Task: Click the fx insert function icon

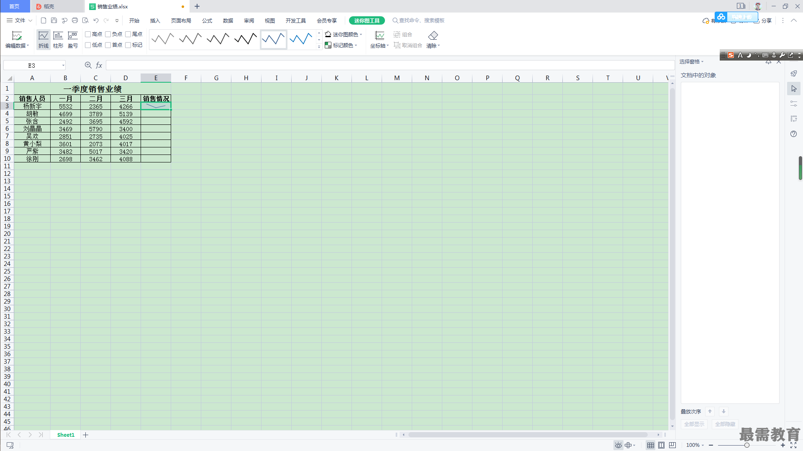Action: pos(99,65)
